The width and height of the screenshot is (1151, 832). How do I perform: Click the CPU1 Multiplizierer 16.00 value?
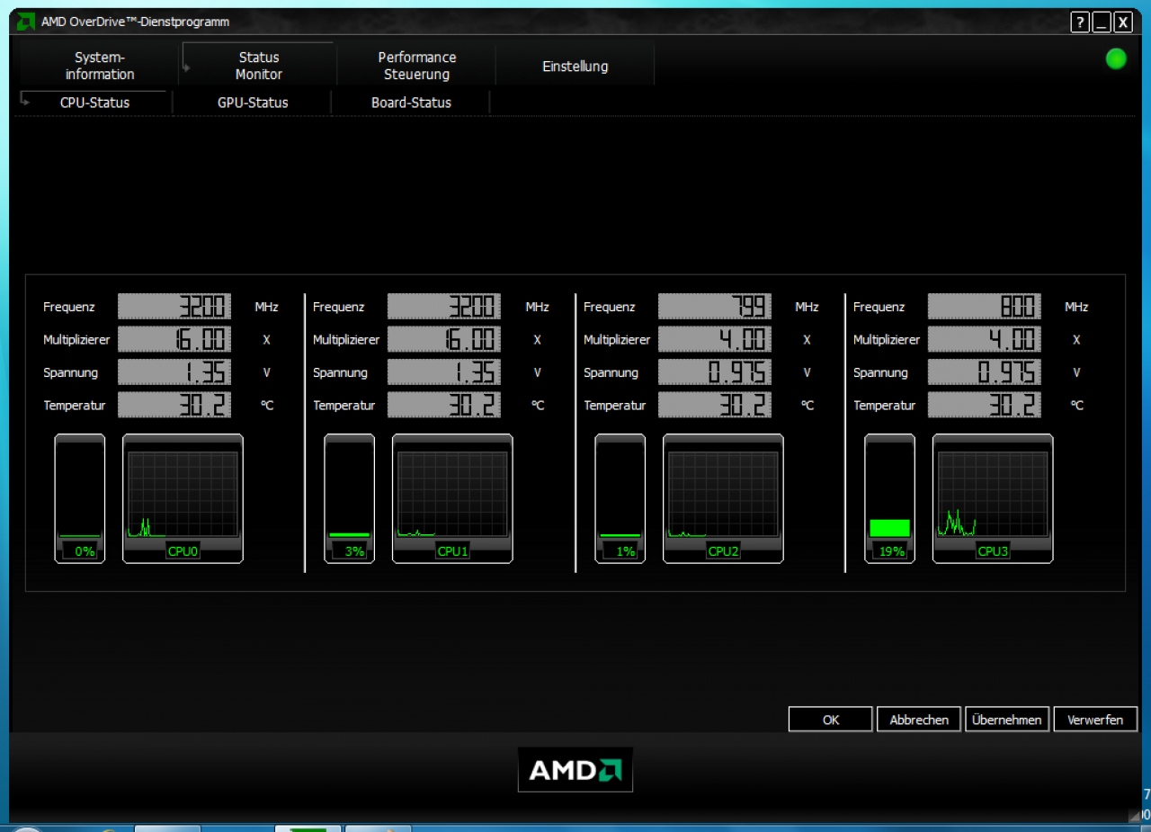(444, 339)
